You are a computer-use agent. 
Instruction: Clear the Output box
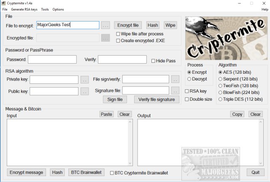click(256, 114)
